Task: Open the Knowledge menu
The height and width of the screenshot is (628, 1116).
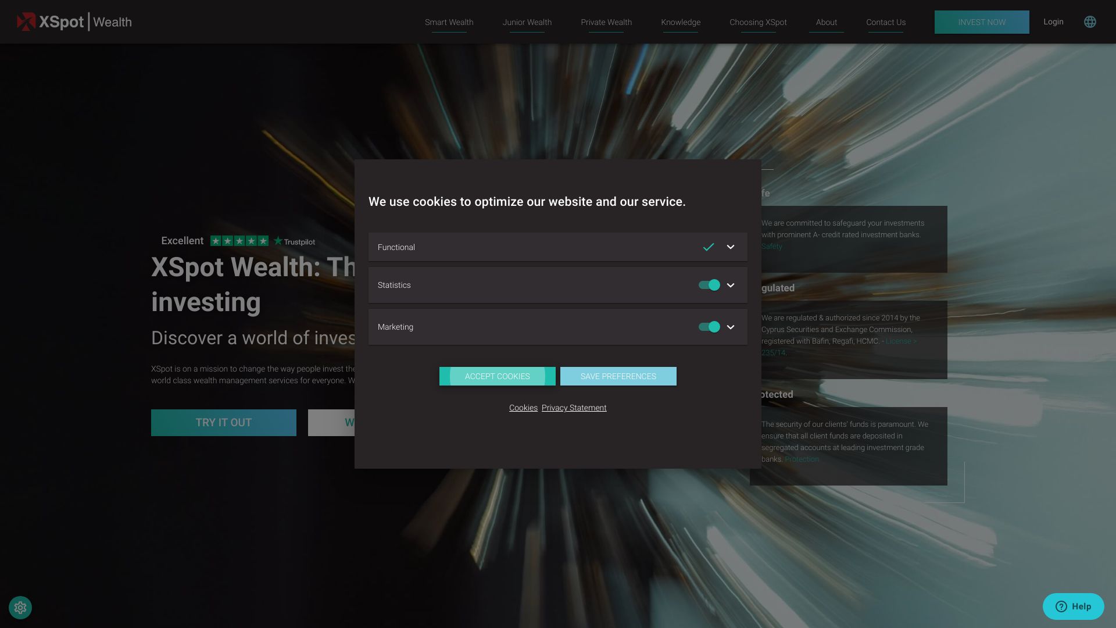Action: pyautogui.click(x=681, y=22)
